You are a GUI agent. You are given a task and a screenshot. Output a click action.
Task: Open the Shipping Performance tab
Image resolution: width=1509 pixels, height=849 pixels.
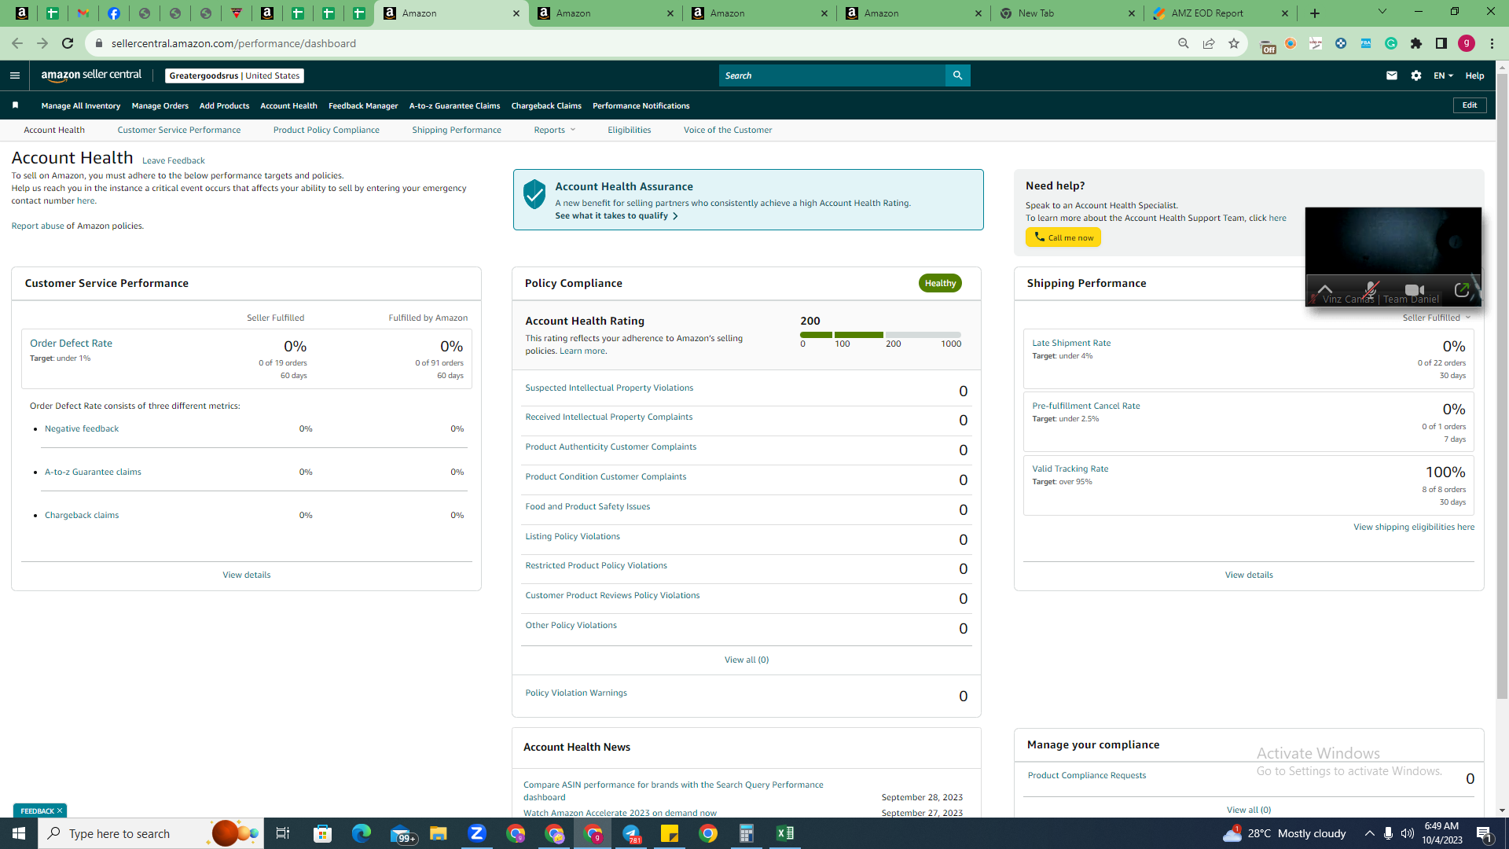tap(457, 130)
